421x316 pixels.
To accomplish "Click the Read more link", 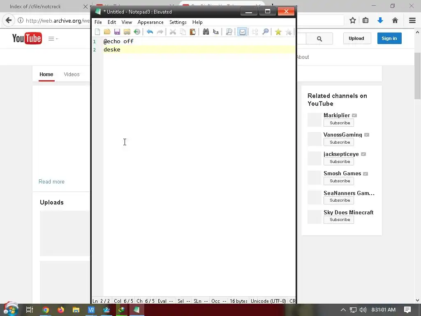I will click(51, 181).
